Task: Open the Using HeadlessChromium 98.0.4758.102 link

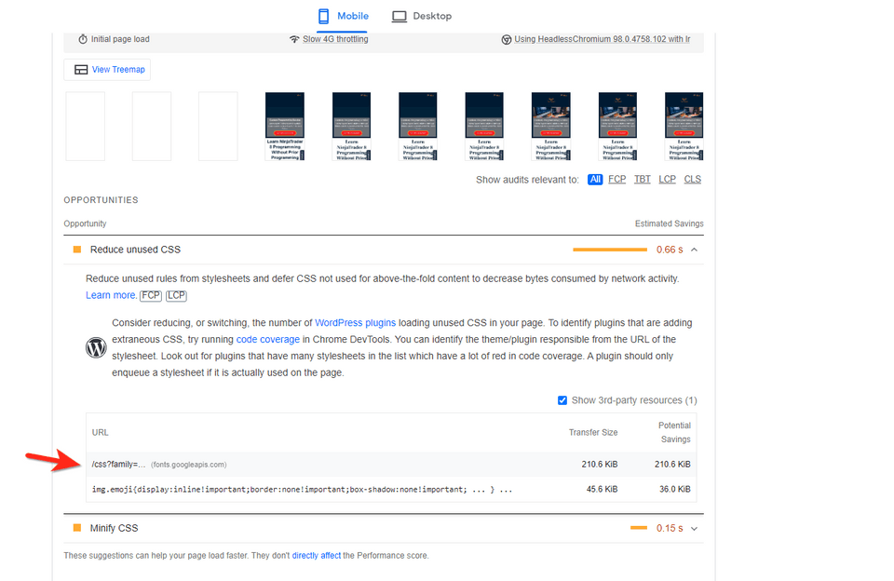Action: [x=603, y=39]
